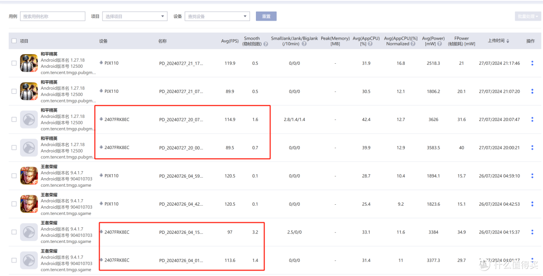Click the 设备 column header
This screenshot has width=543, height=276.
(103, 41)
